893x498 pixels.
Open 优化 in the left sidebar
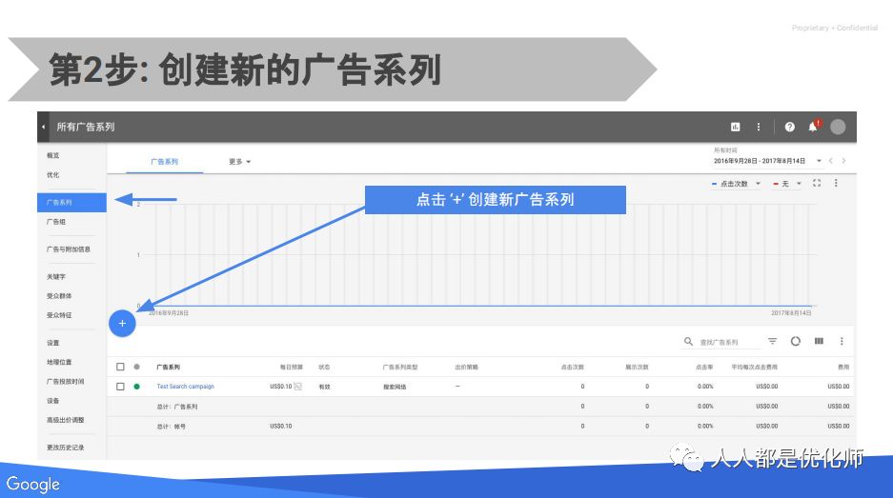[x=53, y=174]
